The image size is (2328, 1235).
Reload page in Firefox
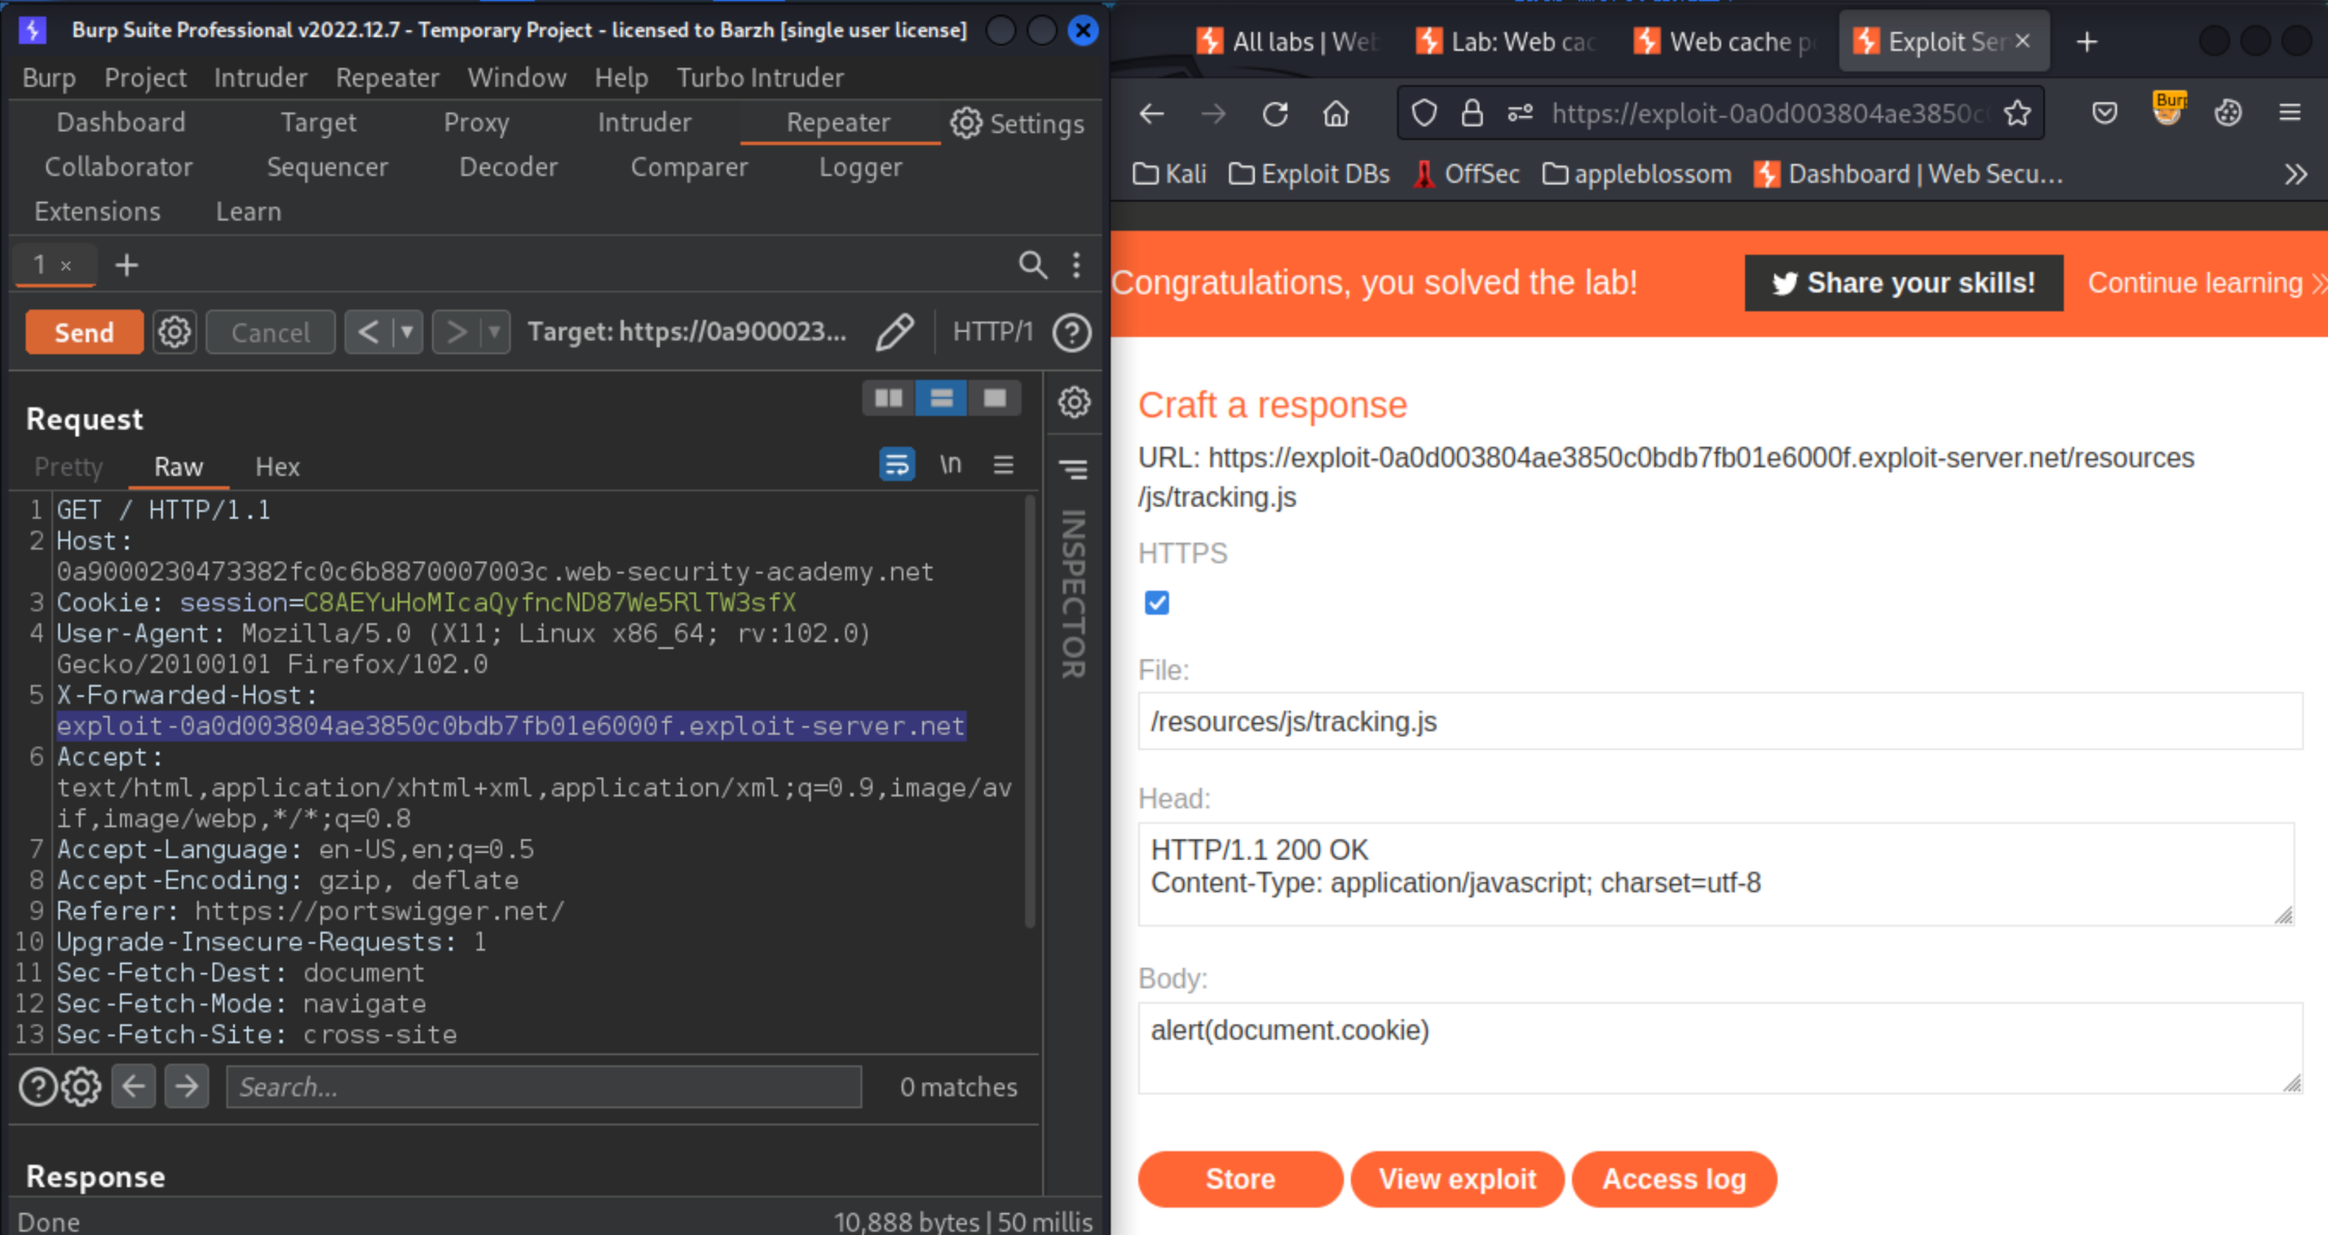(x=1275, y=114)
